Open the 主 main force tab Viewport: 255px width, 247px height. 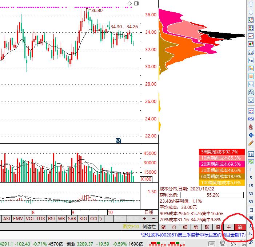pyautogui.click(x=229, y=227)
